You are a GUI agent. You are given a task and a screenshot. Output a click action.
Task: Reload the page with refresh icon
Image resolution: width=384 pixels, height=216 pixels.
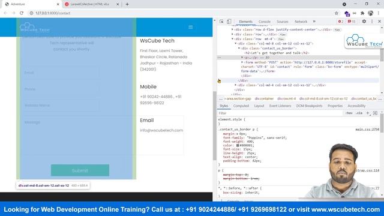click(x=22, y=13)
